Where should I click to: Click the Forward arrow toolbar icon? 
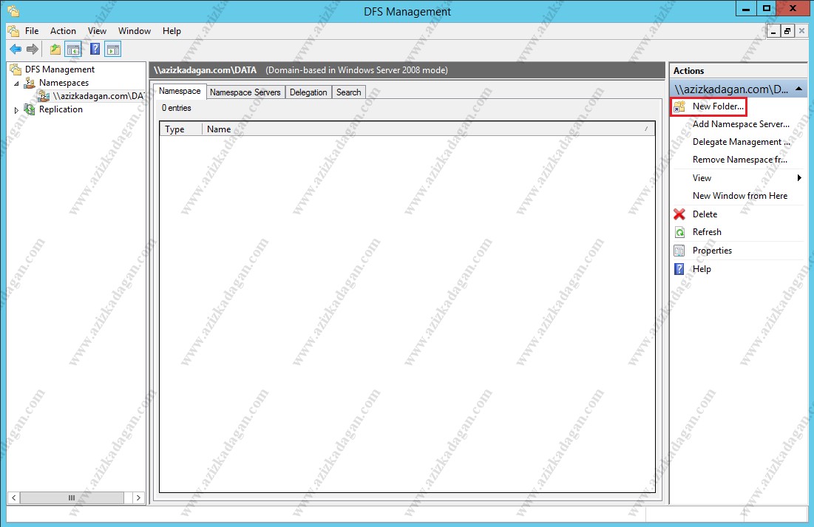click(33, 50)
